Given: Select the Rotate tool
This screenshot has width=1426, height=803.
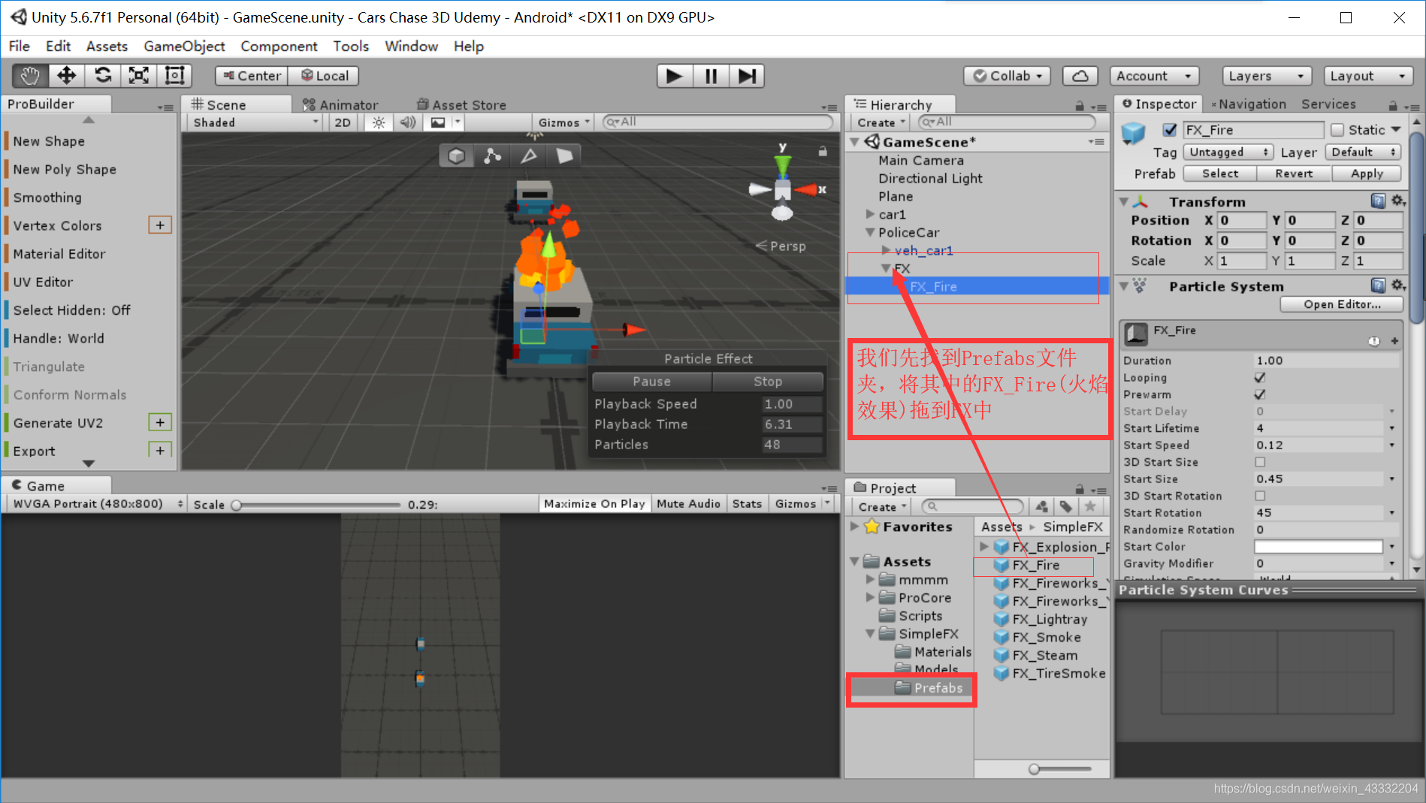Looking at the screenshot, I should (102, 75).
